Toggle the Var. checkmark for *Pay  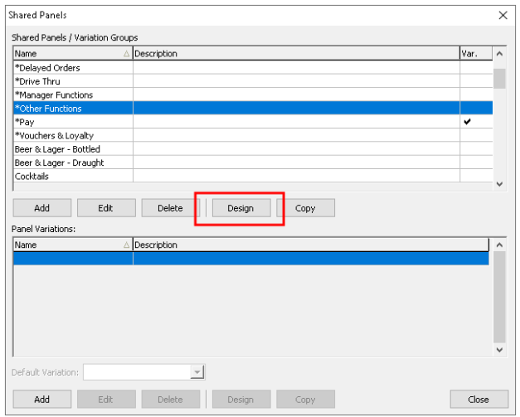(x=468, y=122)
